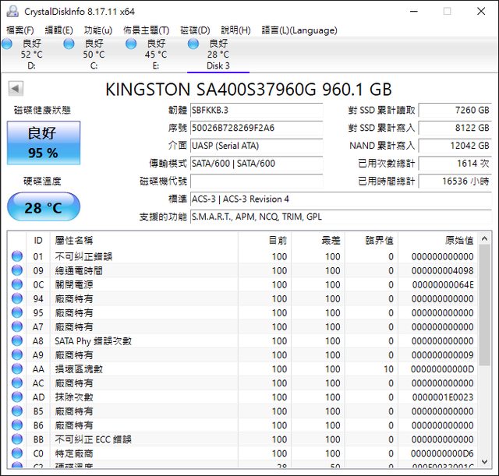499x476 pixels.
Task: Open the 編輯(E) menu
Action: (59, 30)
